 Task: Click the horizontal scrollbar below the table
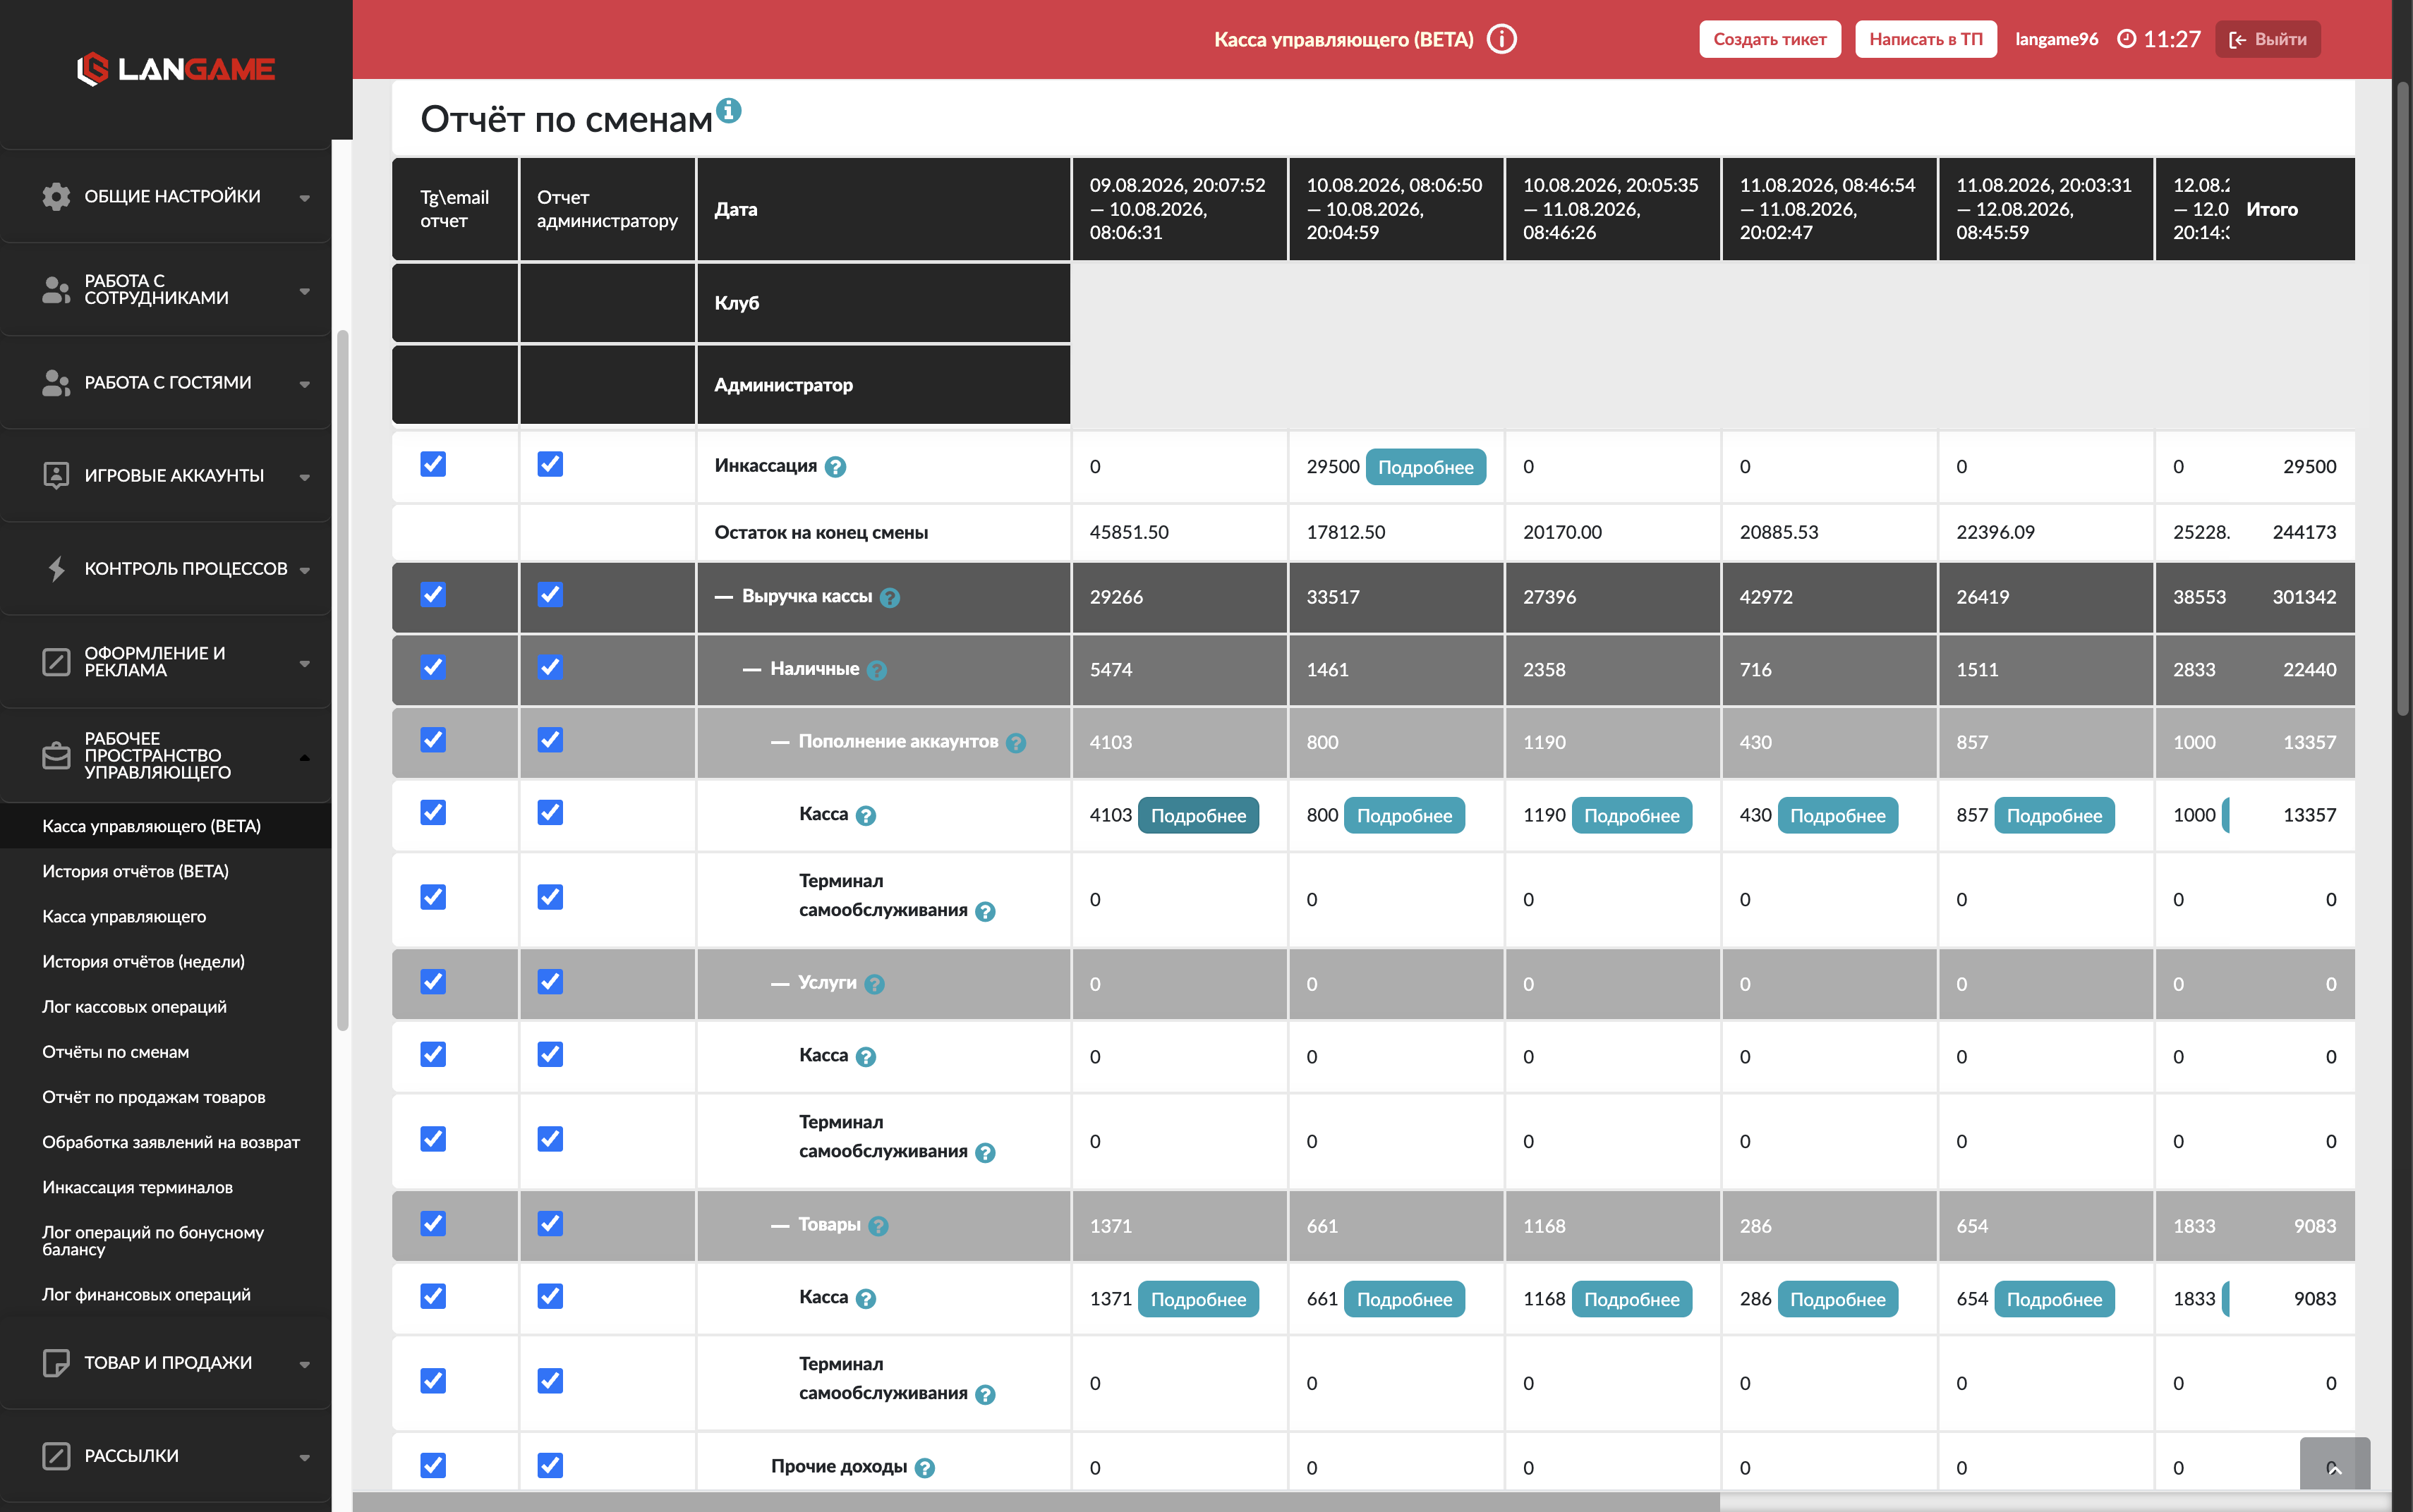(1036, 1502)
